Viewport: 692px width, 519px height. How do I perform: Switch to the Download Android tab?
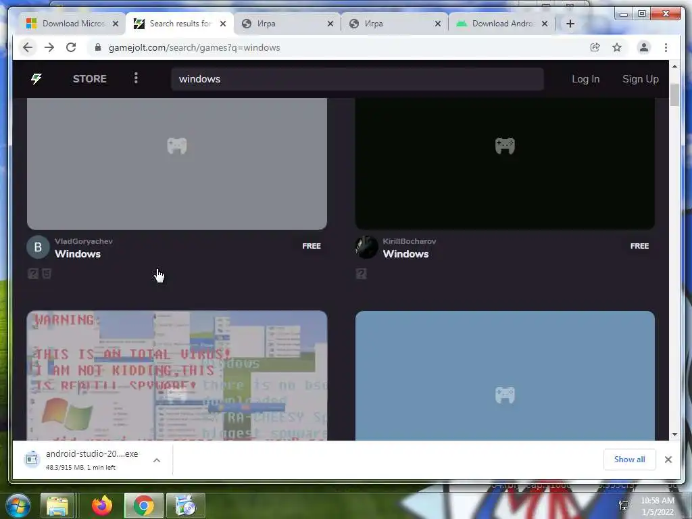pyautogui.click(x=501, y=24)
